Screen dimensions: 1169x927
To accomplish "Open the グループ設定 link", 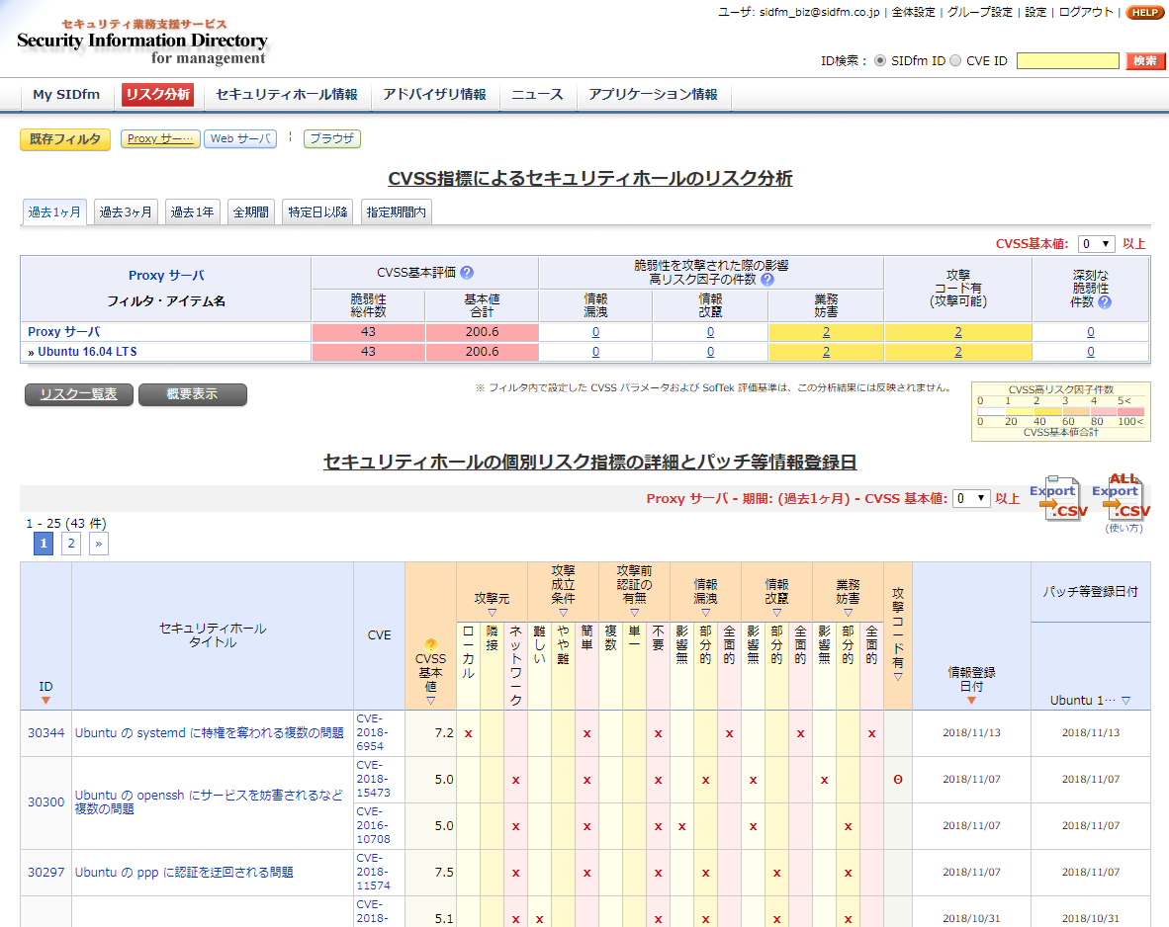I will (980, 12).
